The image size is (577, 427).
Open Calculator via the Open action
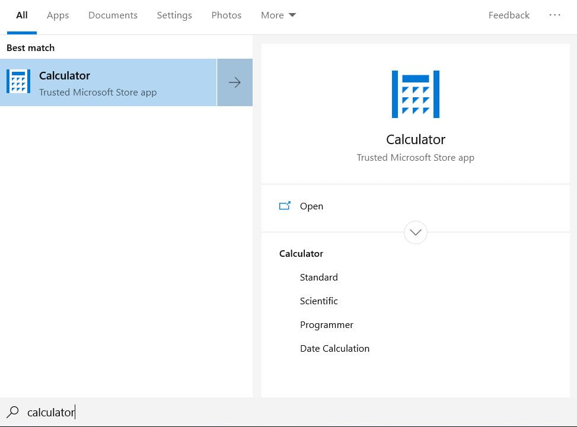(416, 206)
